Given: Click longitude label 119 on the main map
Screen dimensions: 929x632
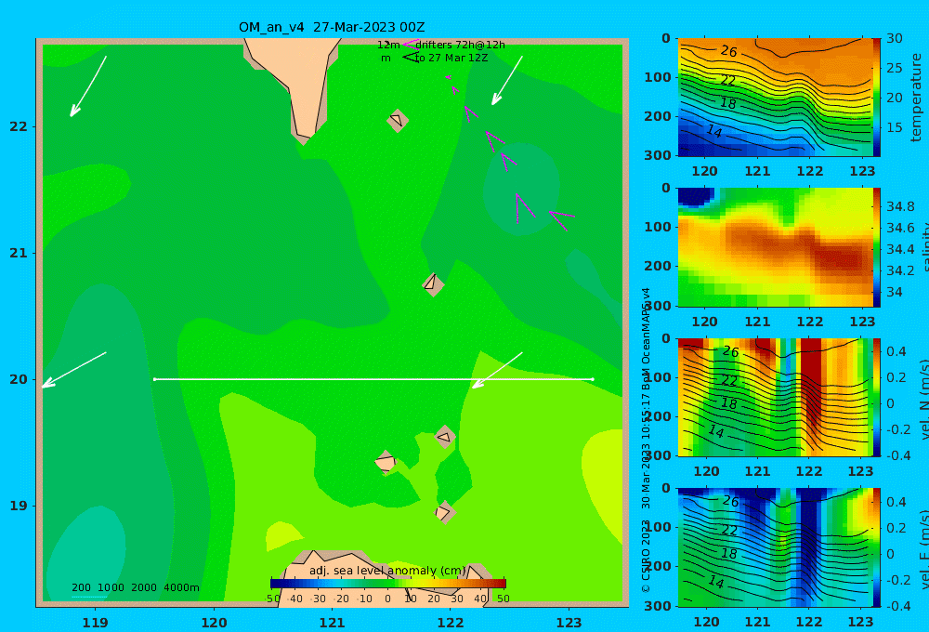Looking at the screenshot, I should tap(95, 623).
